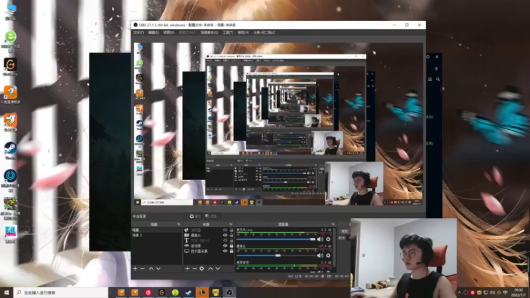Image resolution: width=530 pixels, height=298 pixels.
Task: Toggle the lock on the display capture source
Action: [x=231, y=251]
